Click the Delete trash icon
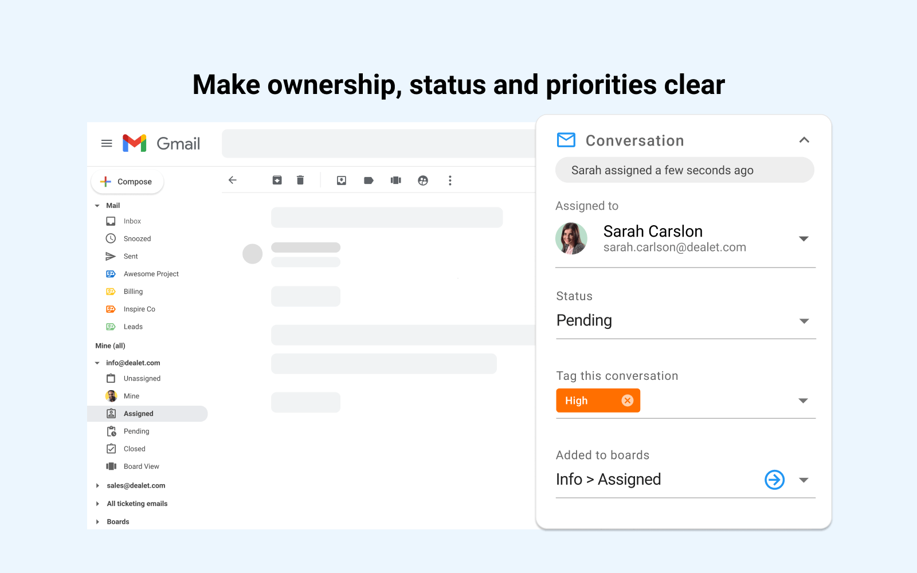917x573 pixels. 300,179
